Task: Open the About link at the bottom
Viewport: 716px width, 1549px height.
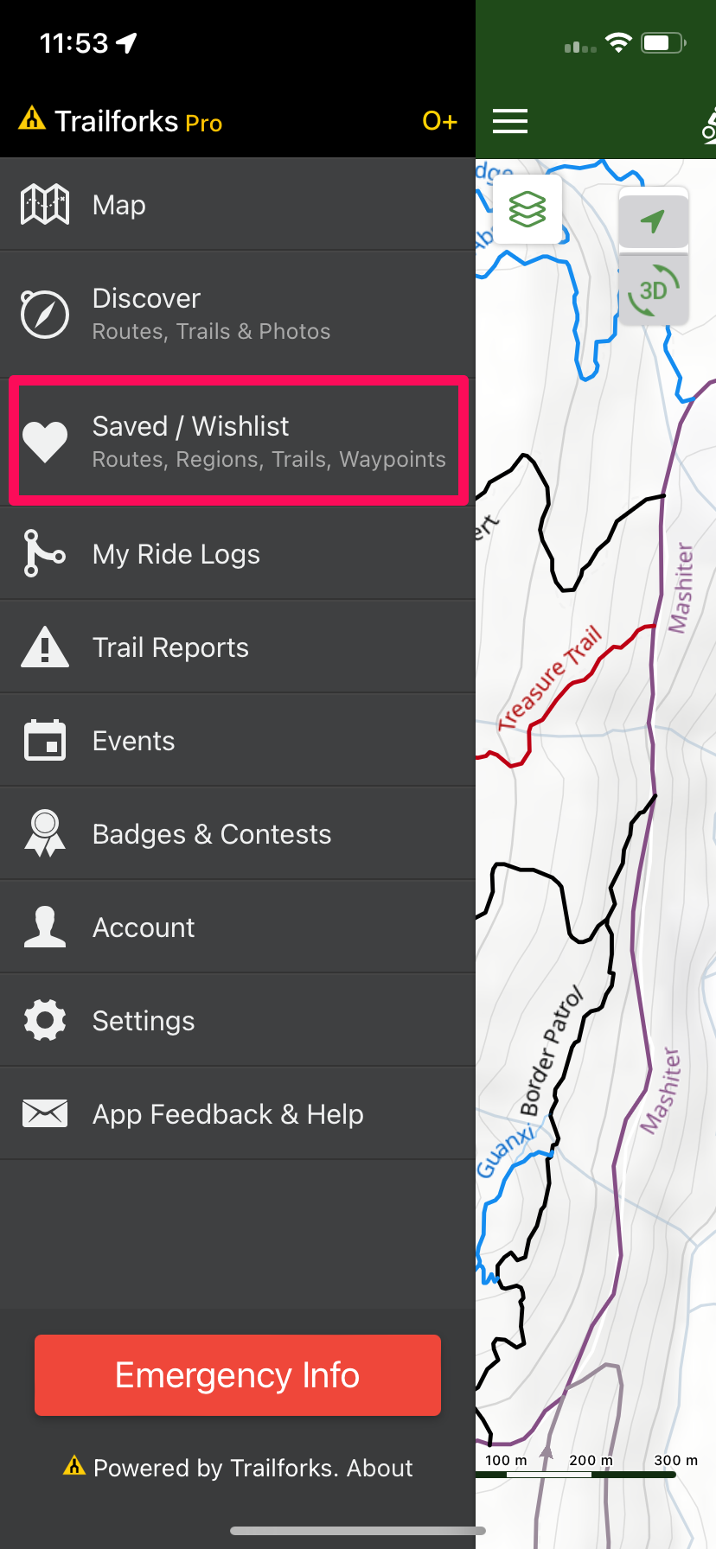Action: 380,1468
